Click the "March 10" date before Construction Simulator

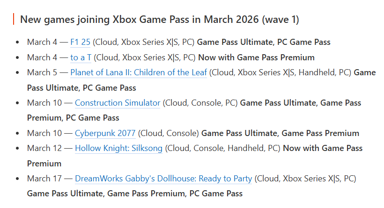tap(44, 103)
